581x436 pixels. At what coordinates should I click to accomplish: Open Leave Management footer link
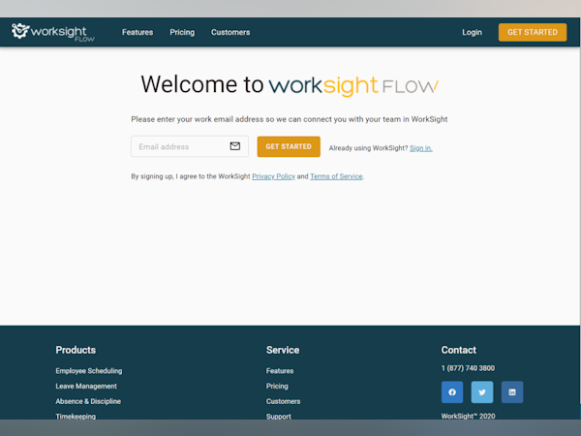point(86,386)
